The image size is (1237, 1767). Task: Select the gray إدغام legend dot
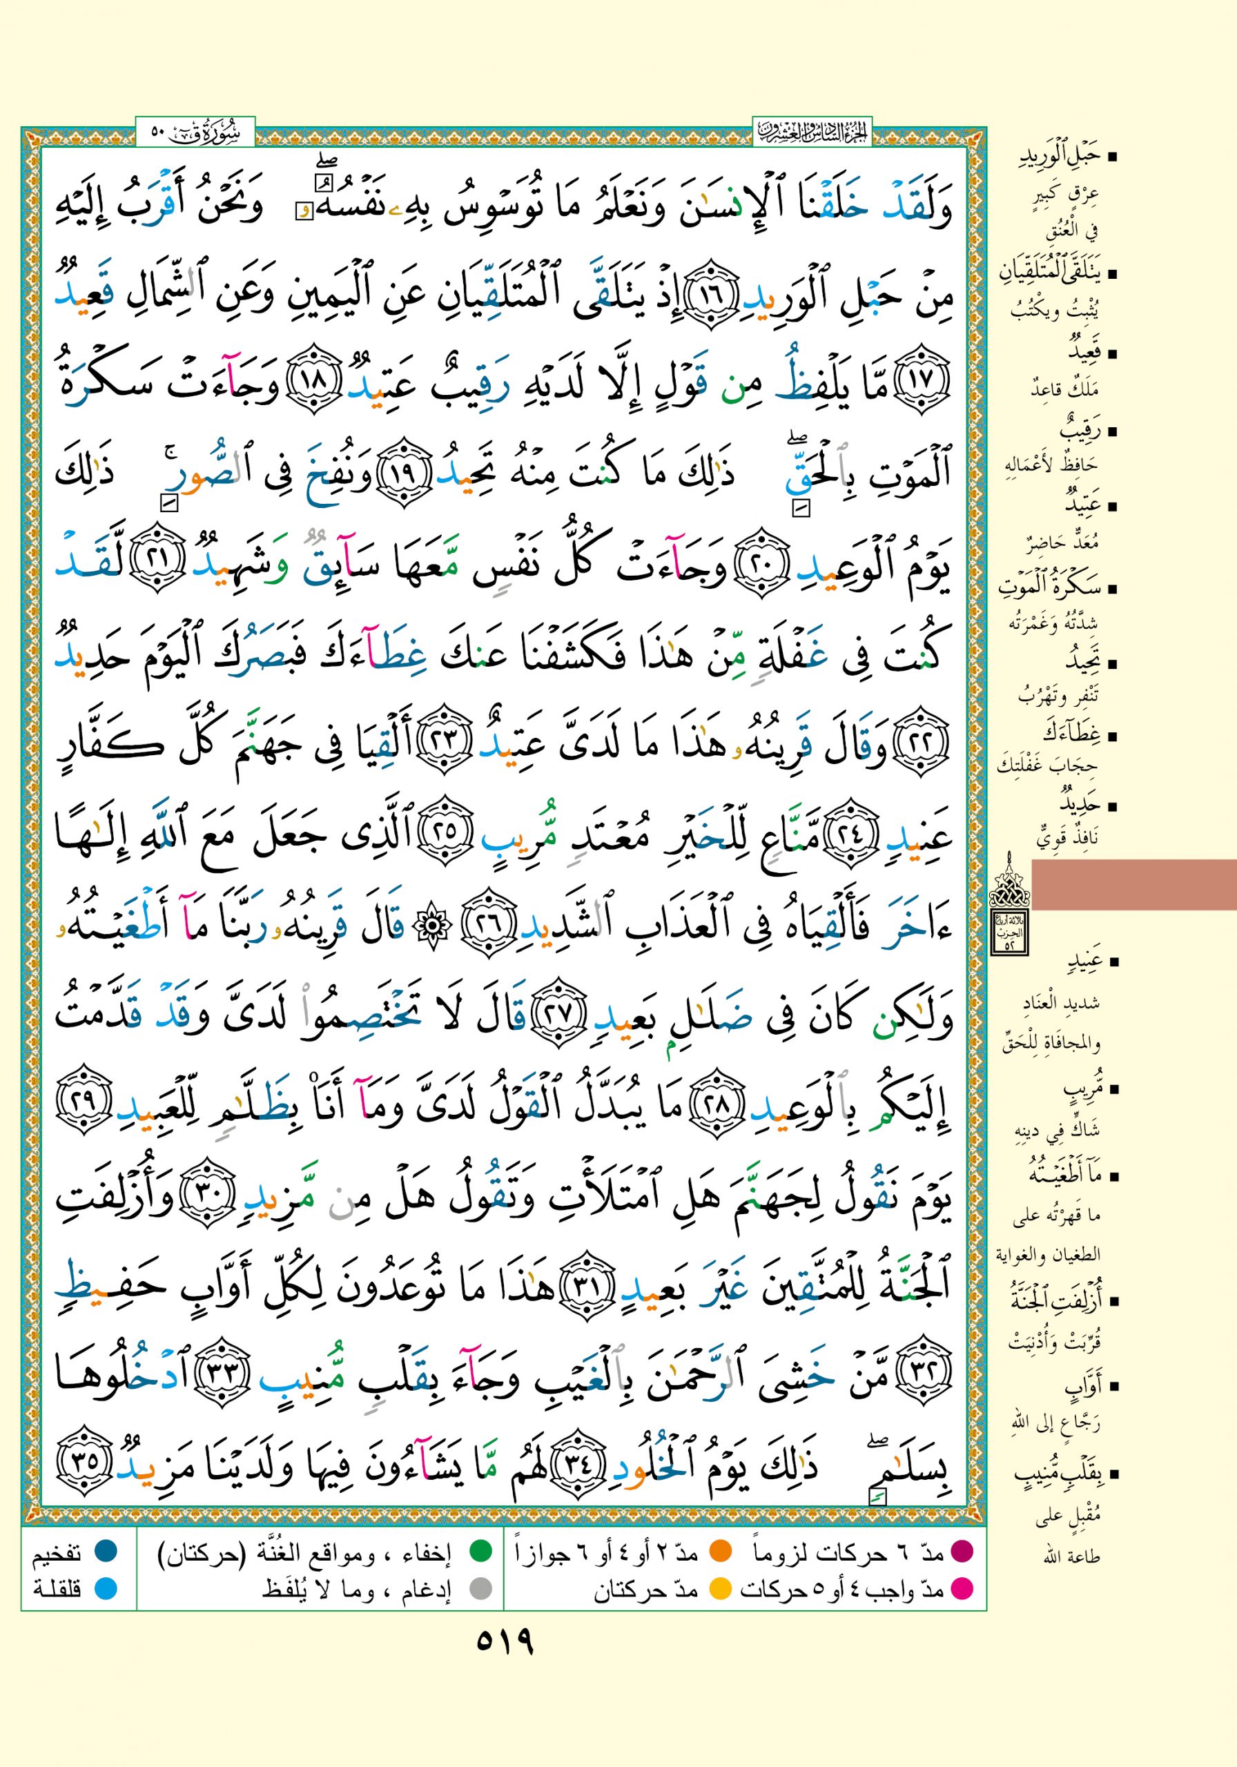click(x=480, y=1588)
